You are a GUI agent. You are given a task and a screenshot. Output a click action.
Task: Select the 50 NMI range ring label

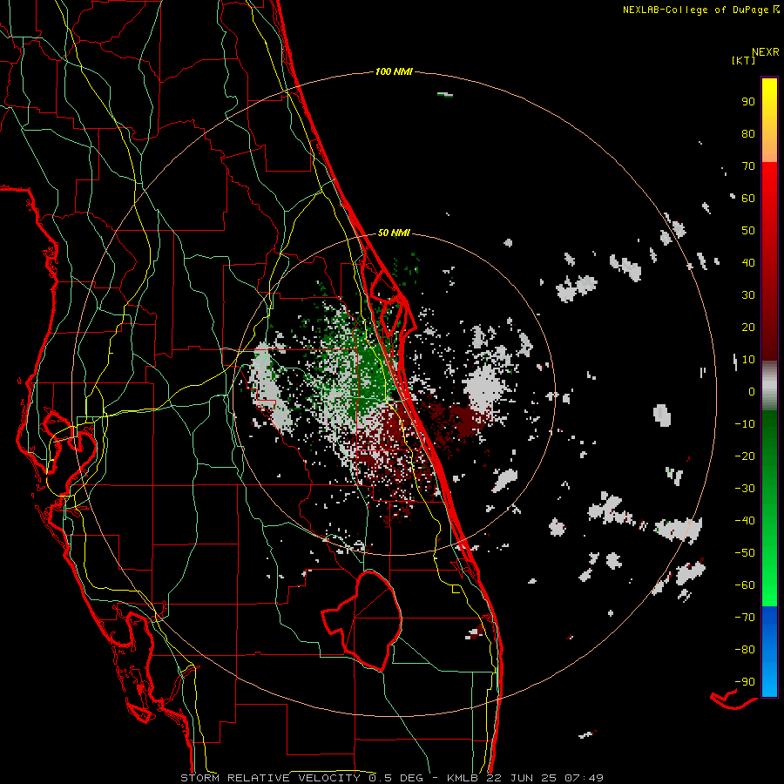pyautogui.click(x=394, y=233)
